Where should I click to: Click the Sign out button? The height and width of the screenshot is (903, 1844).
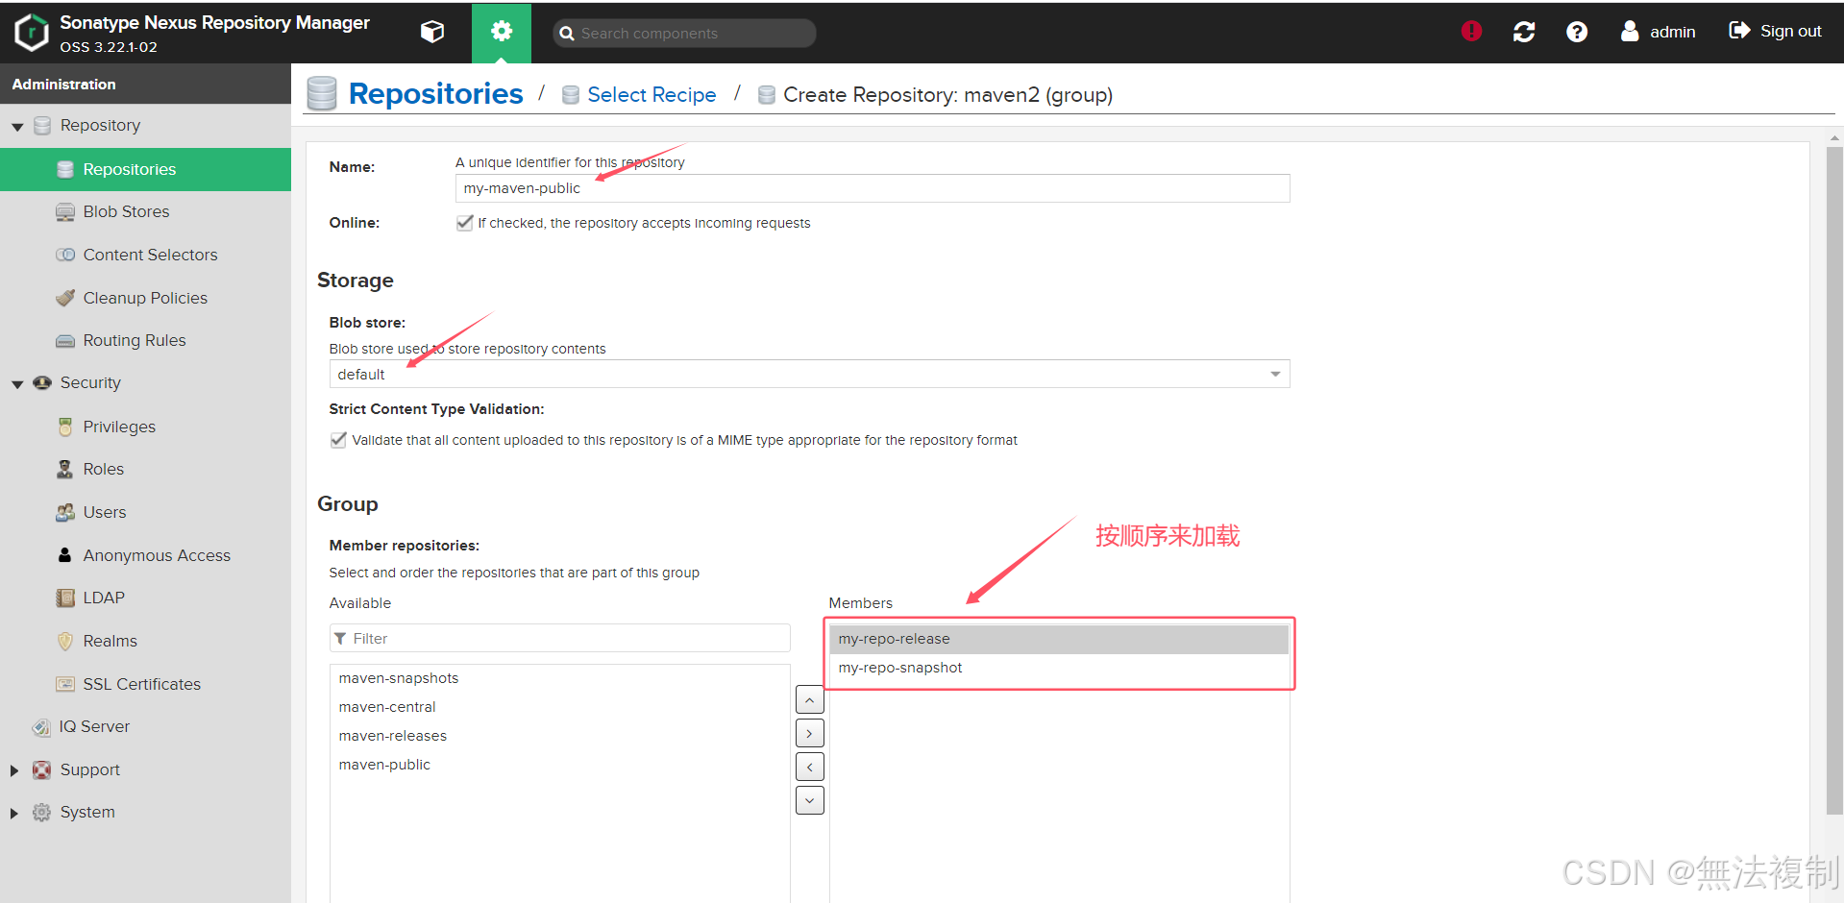[x=1775, y=31]
